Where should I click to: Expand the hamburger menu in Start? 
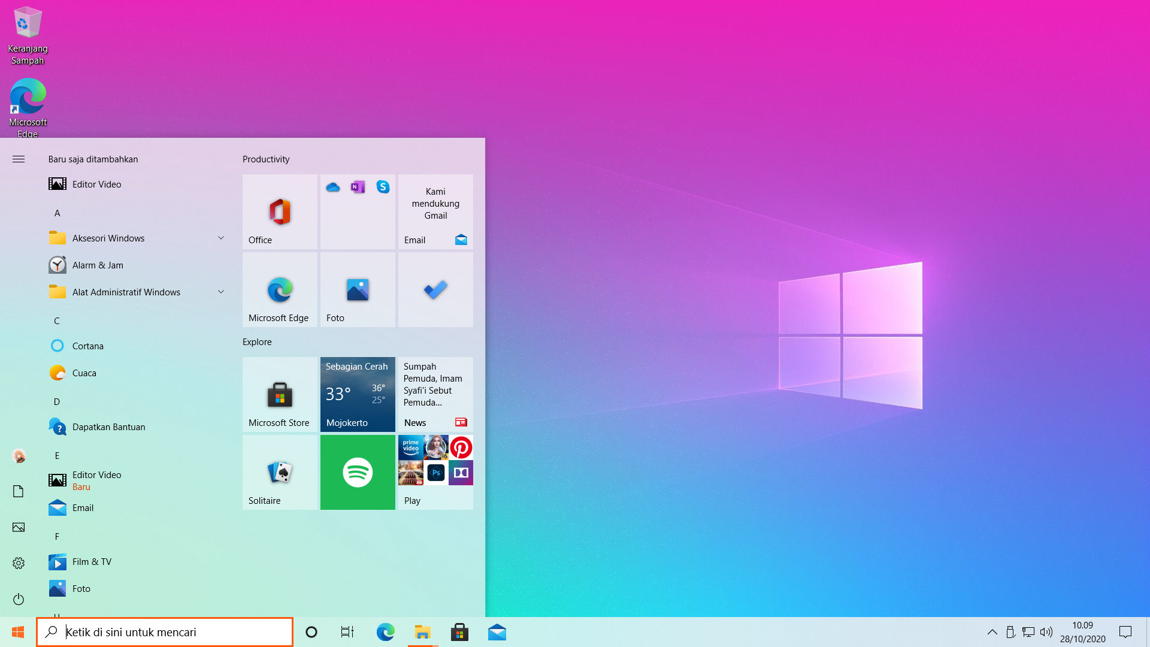[x=19, y=159]
